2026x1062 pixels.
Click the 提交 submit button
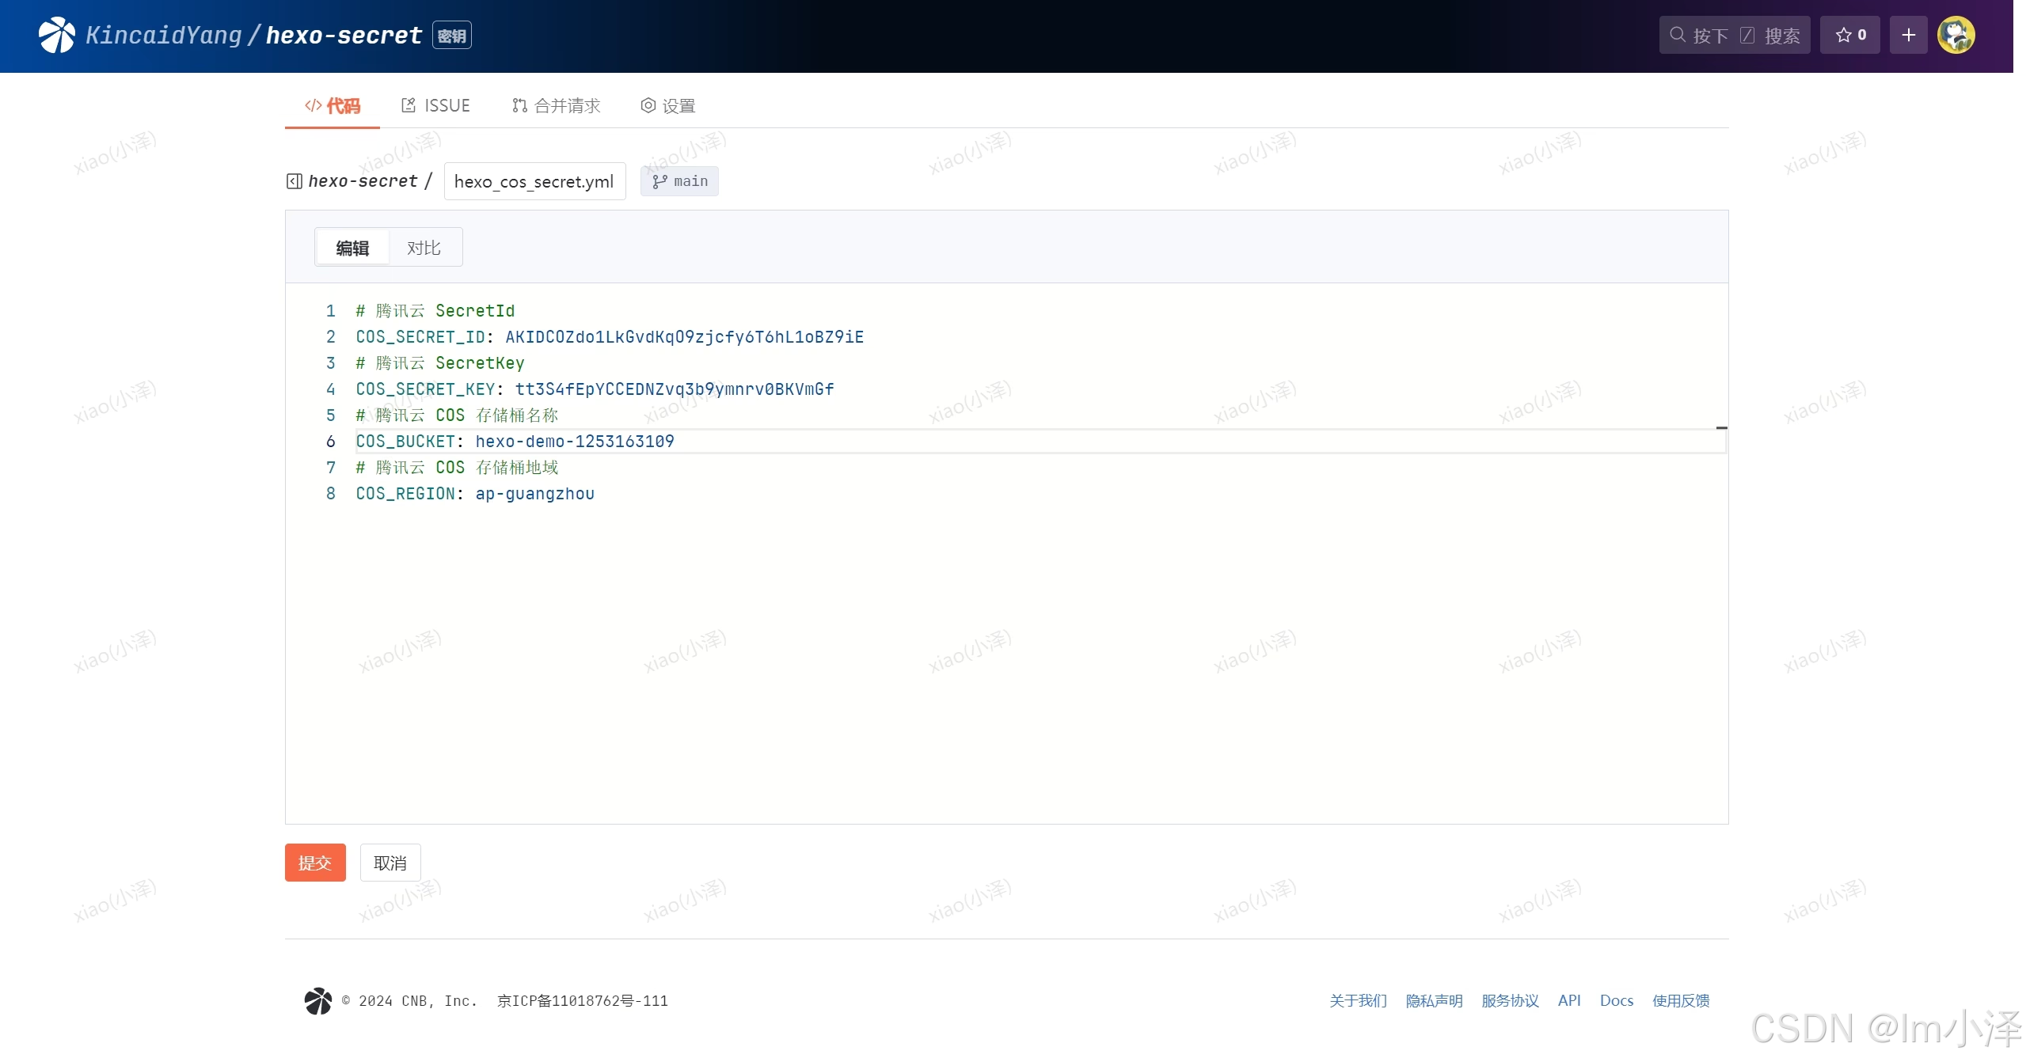(x=315, y=863)
